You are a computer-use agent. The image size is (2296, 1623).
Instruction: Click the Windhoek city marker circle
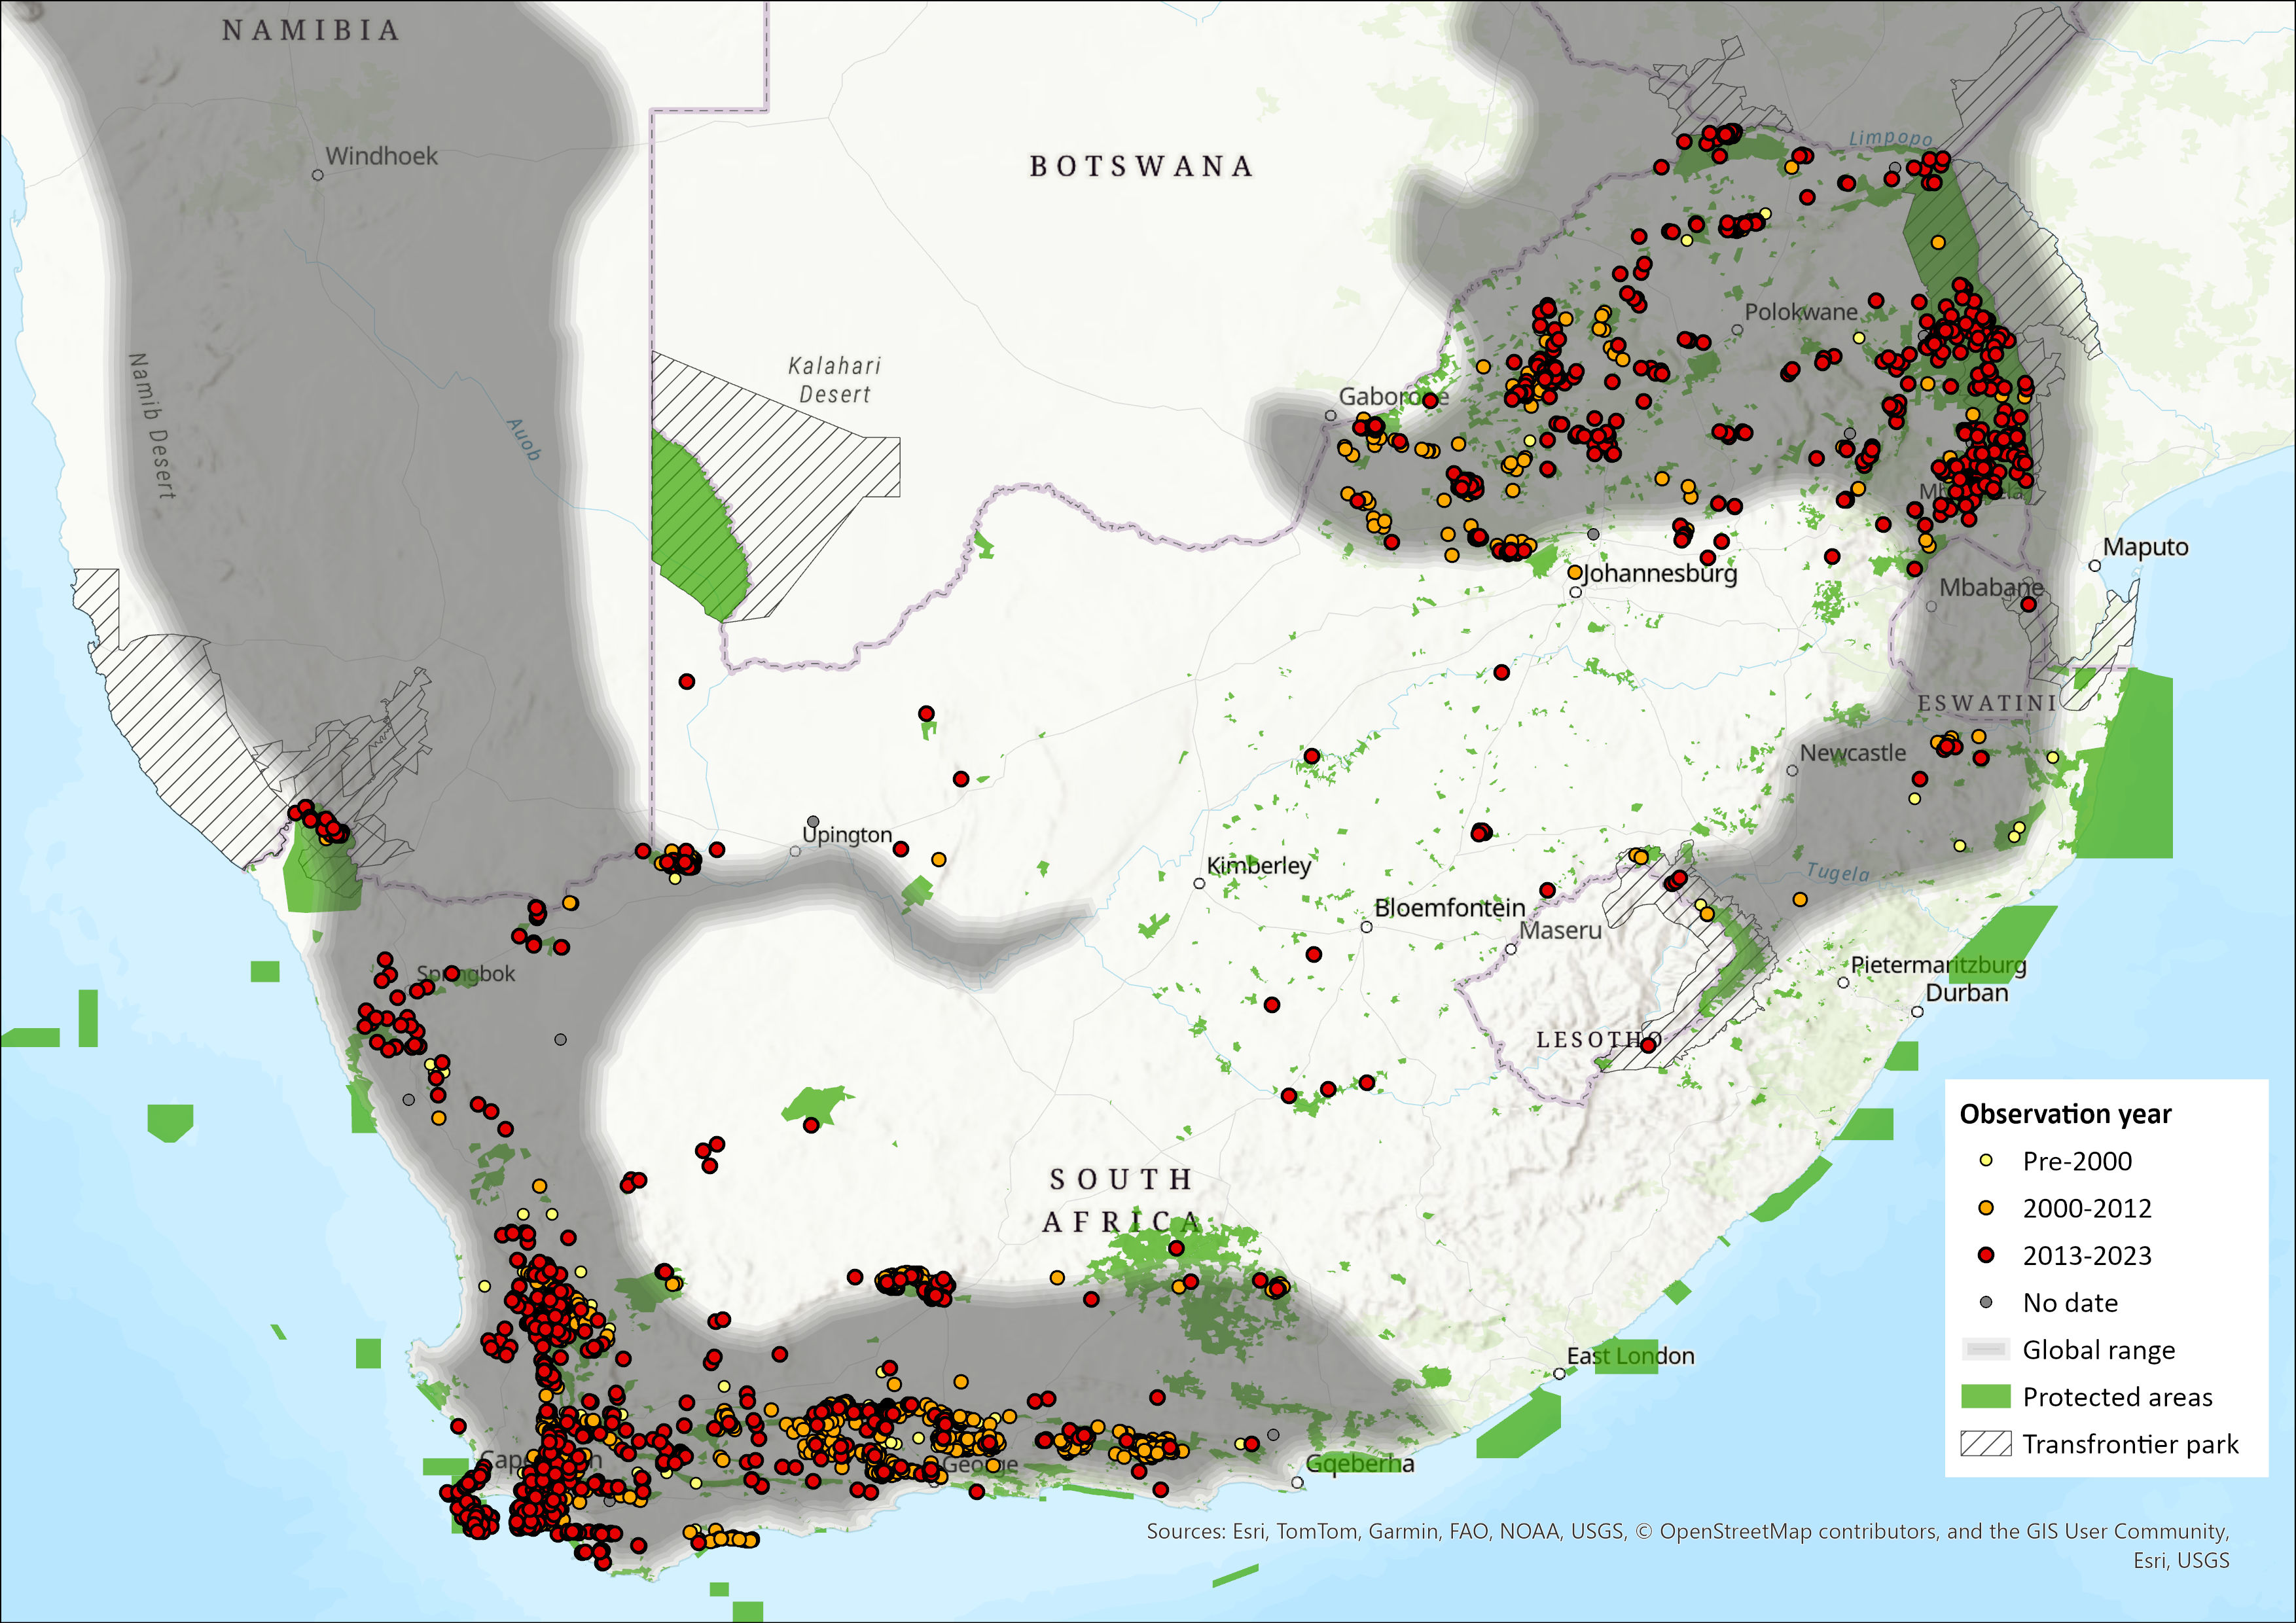coord(318,175)
